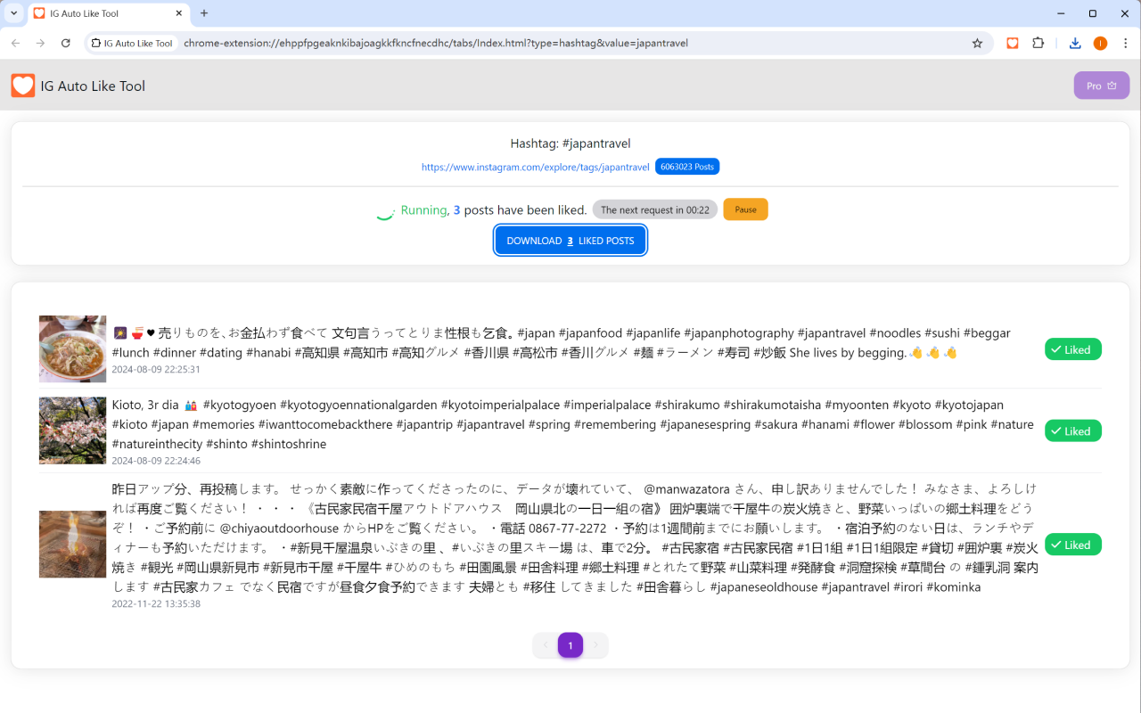Reload the page

click(x=65, y=43)
